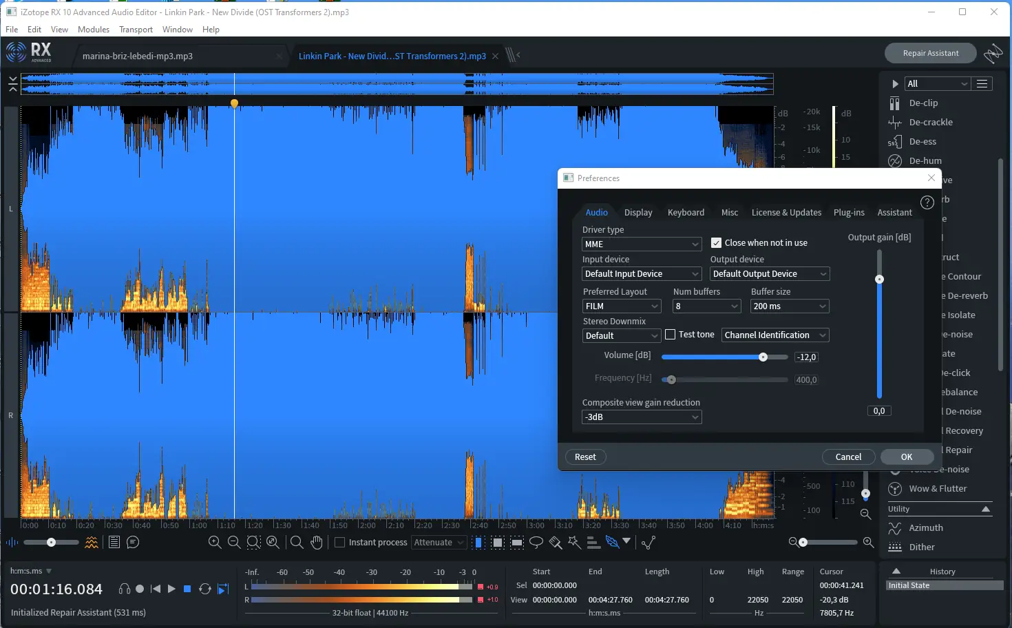
Task: Open the Modules menu
Action: coord(94,30)
